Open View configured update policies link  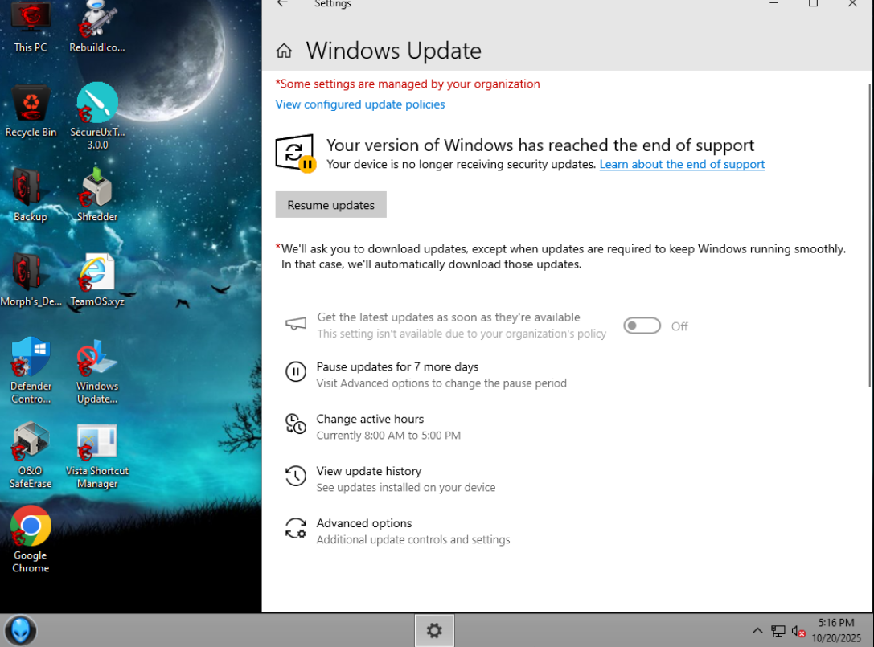point(360,104)
